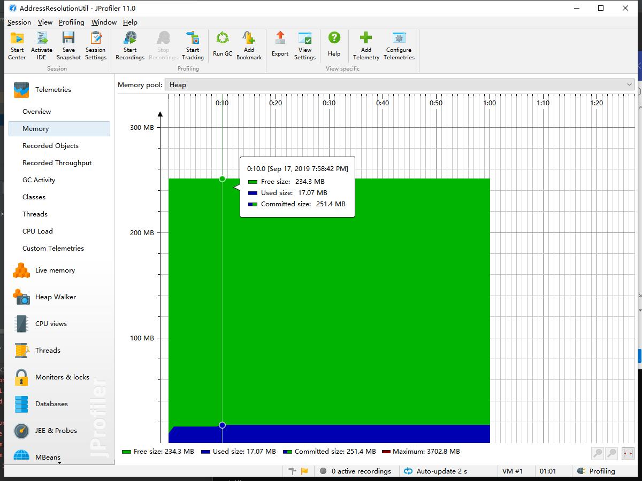Screen dimensions: 642x481
Task: Open the Profiling menu
Action: (71, 22)
